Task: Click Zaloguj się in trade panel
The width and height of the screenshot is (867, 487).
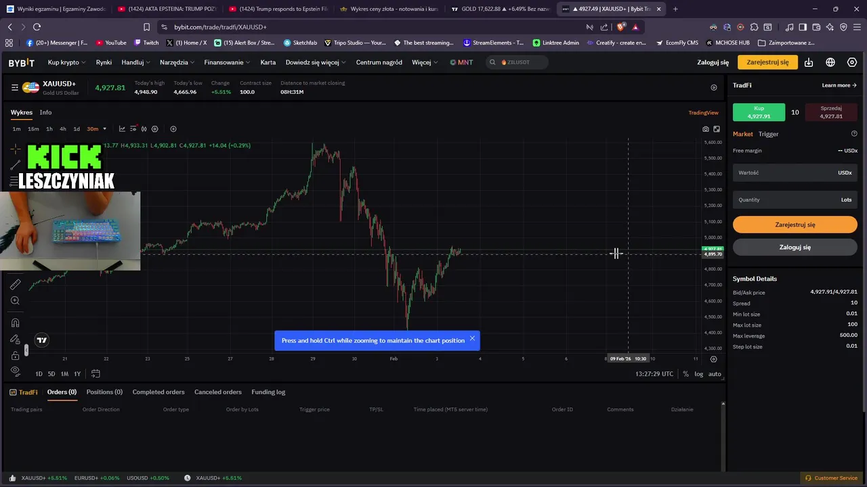Action: point(795,248)
